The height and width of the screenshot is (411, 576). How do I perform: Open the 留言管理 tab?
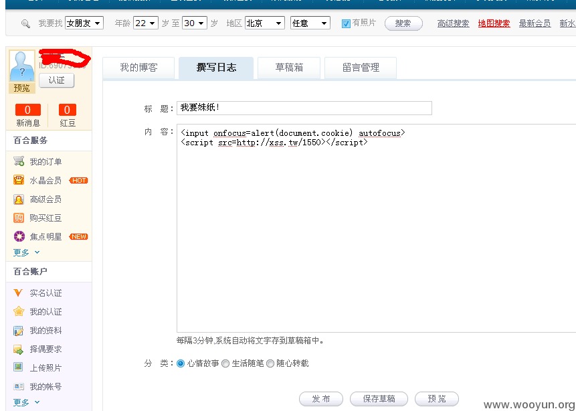pos(361,68)
